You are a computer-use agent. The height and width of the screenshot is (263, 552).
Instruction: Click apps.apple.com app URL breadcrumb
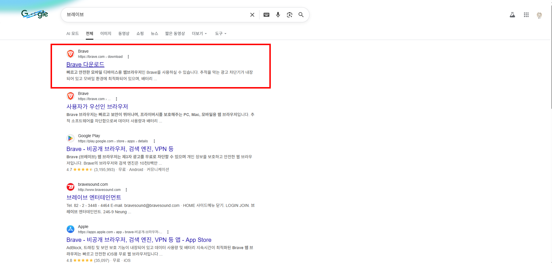[x=120, y=232]
